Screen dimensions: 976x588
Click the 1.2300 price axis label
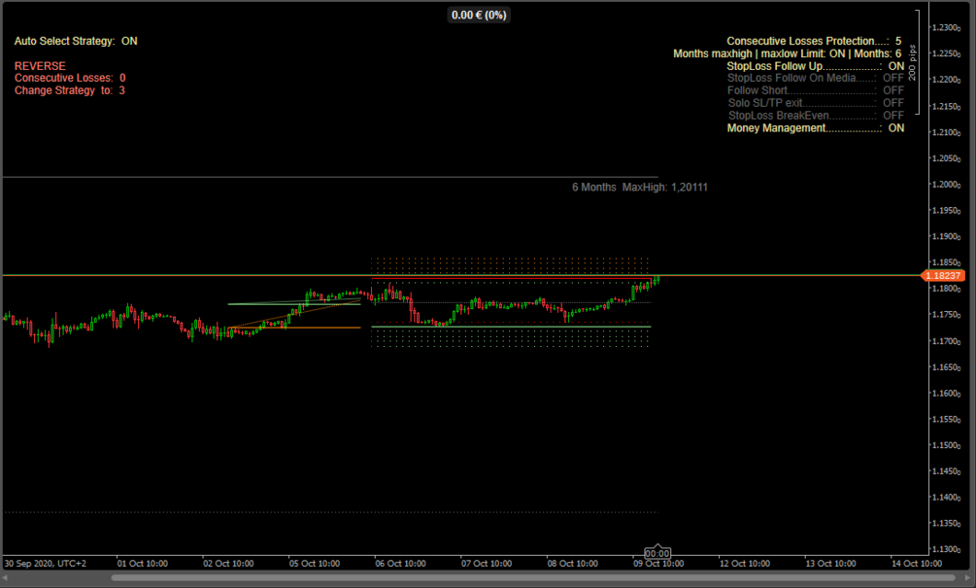946,27
